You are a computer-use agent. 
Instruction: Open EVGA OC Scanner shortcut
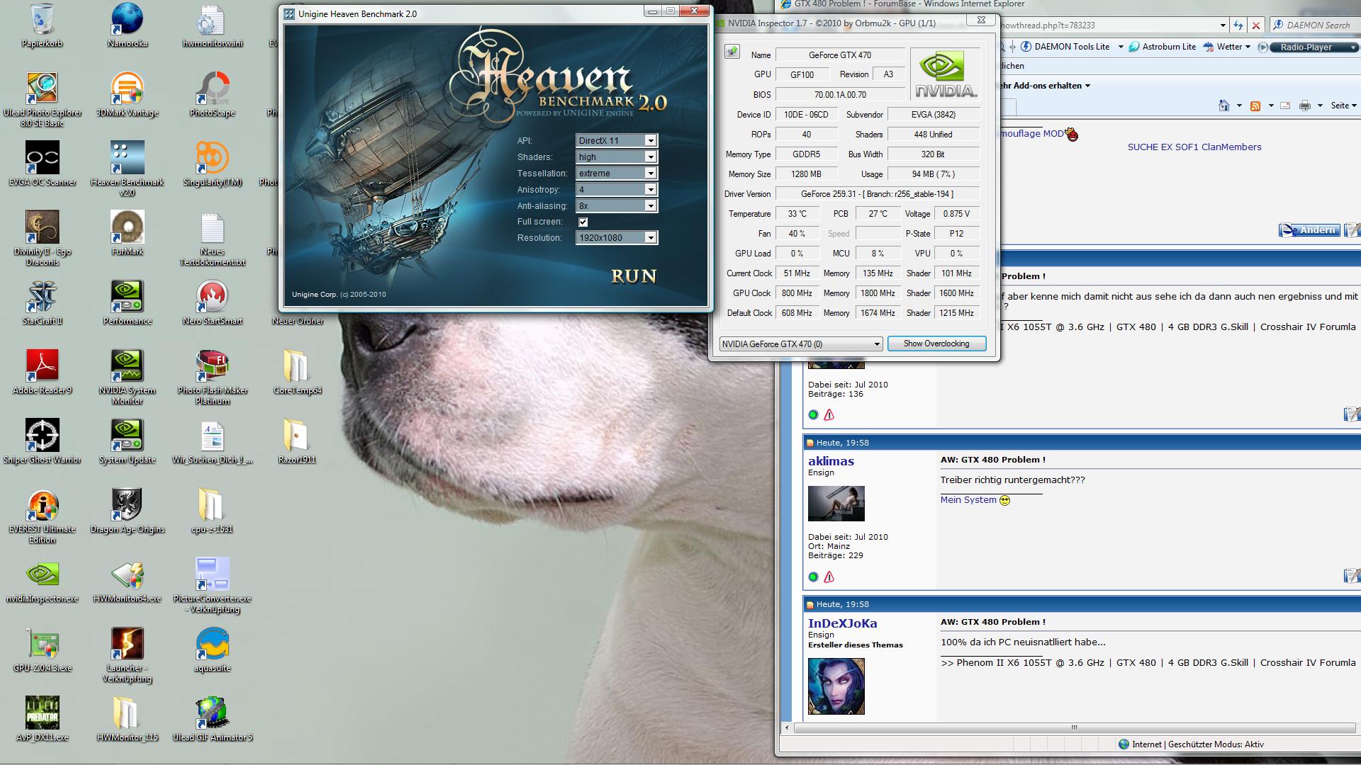(x=42, y=159)
